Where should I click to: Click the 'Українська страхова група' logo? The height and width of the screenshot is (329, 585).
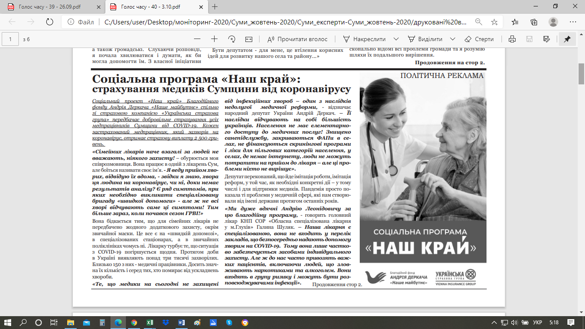tap(456, 277)
